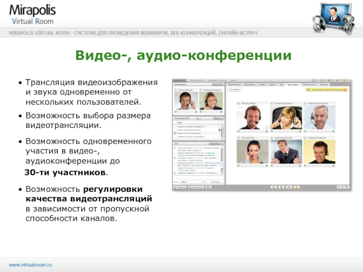Click the yellow smiley button in bottom bar

297,187
